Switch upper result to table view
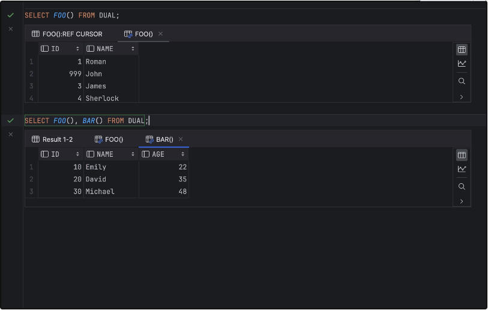488x310 pixels. point(462,50)
